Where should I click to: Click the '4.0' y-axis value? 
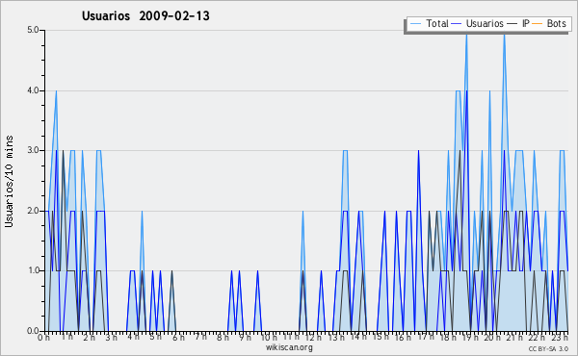click(x=33, y=90)
